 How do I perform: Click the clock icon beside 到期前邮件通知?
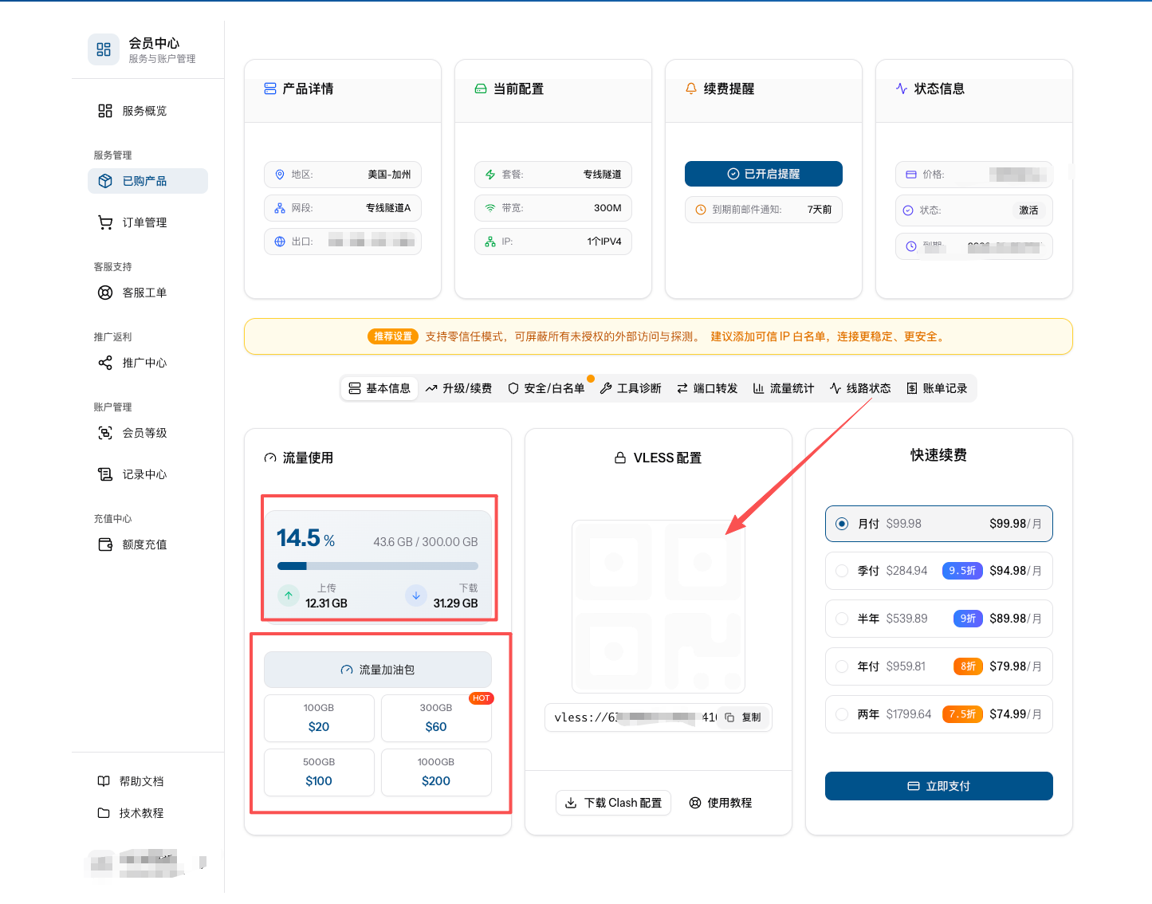[701, 210]
